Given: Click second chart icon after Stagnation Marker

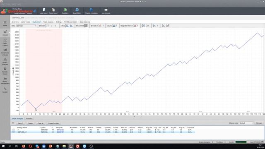Looking at the screenshot, I should (x=148, y=26).
